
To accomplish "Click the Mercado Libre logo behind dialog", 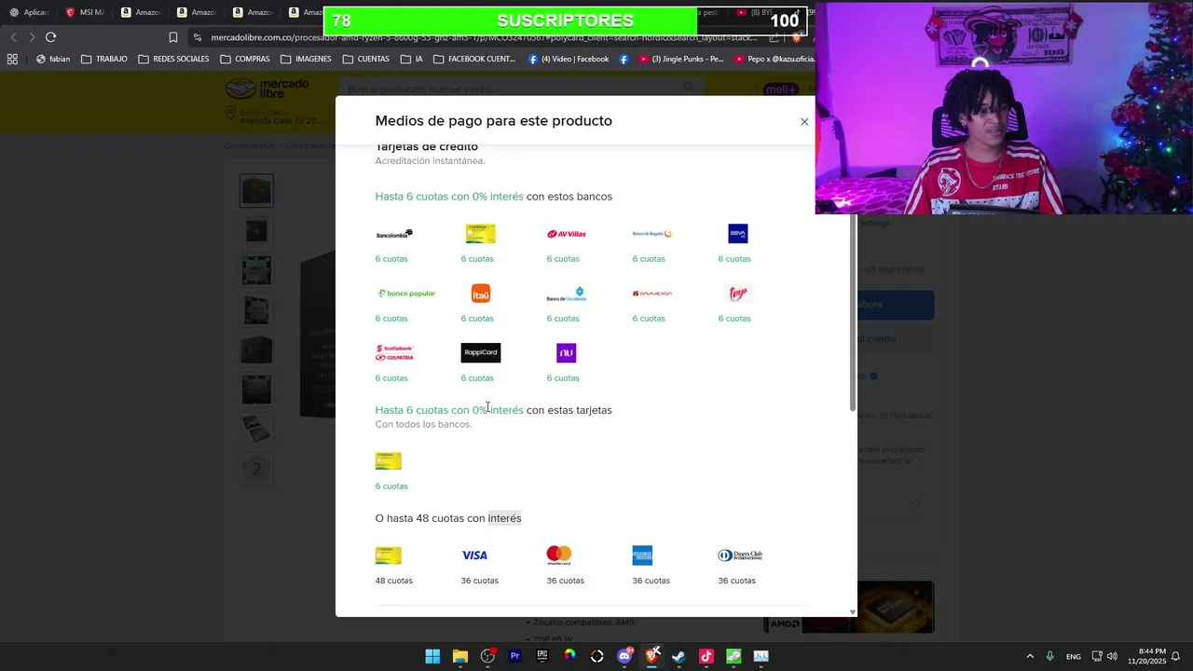I will point(267,89).
